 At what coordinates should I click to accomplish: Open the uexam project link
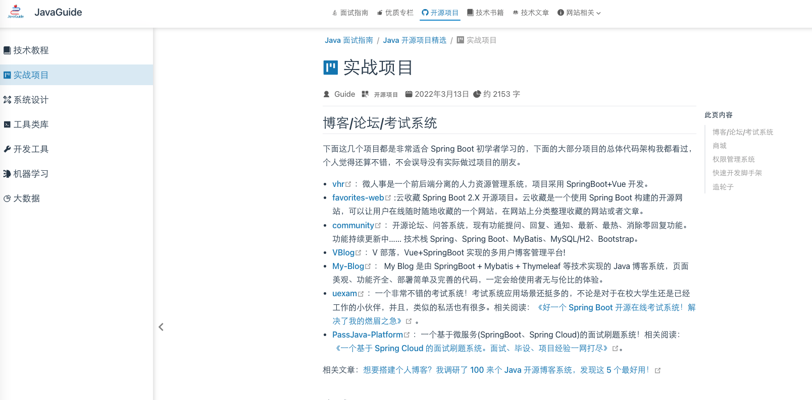point(348,293)
